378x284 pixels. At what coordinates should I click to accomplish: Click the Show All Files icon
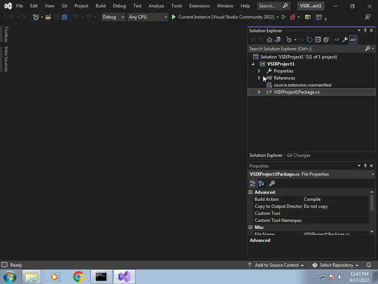326,40
